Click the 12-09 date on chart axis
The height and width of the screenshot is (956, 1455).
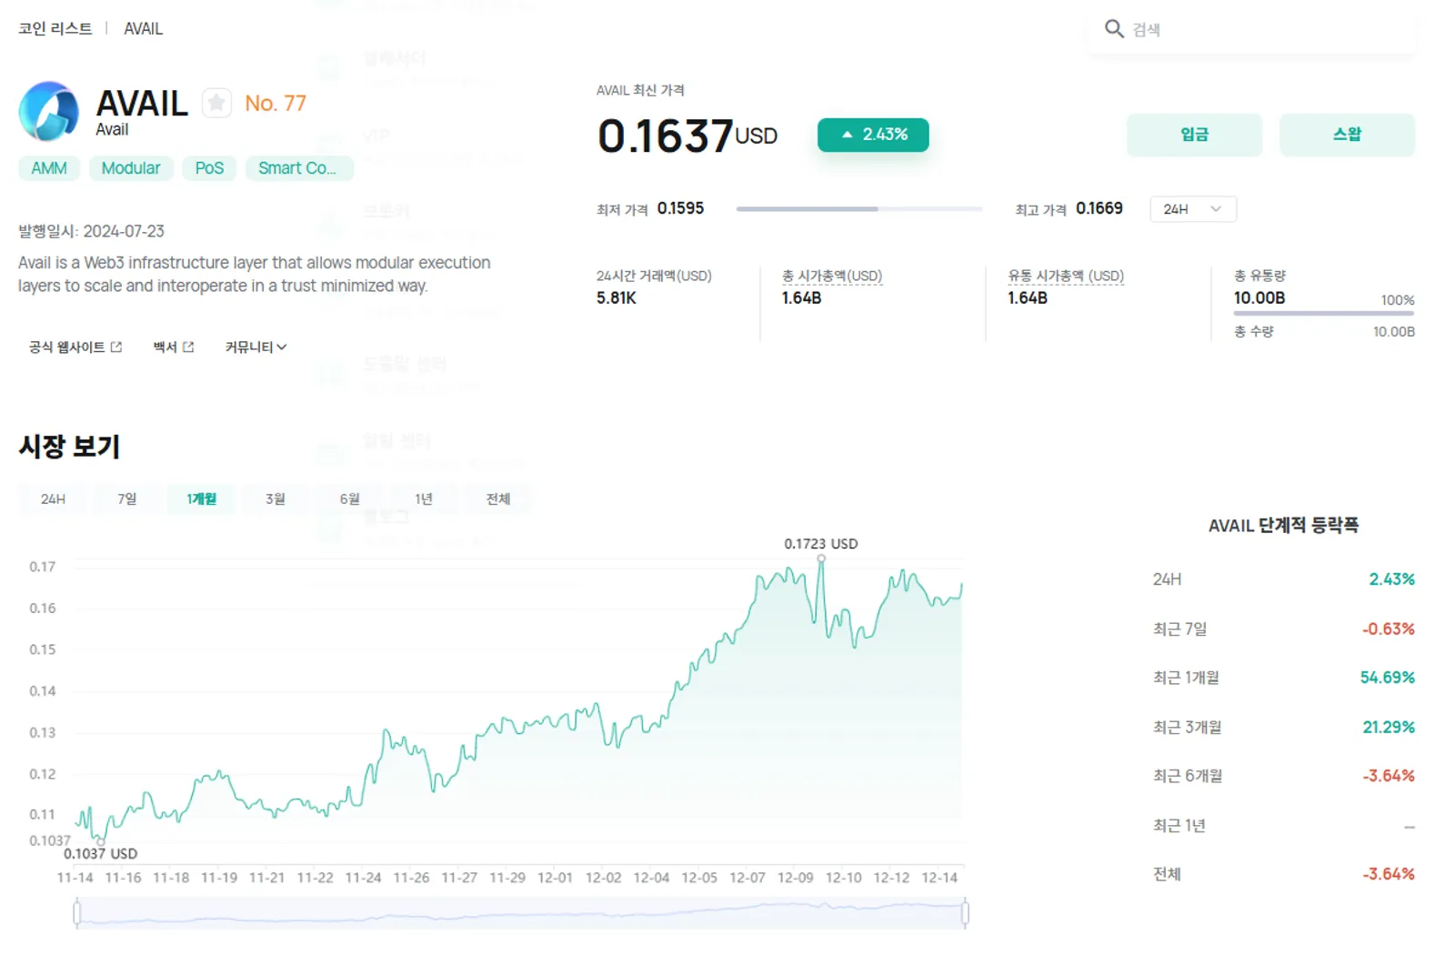pos(795,878)
